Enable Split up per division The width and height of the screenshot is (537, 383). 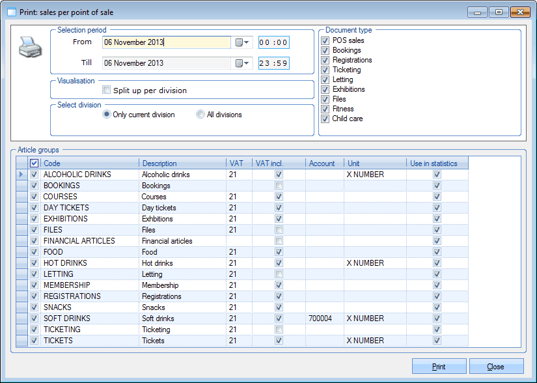[107, 91]
